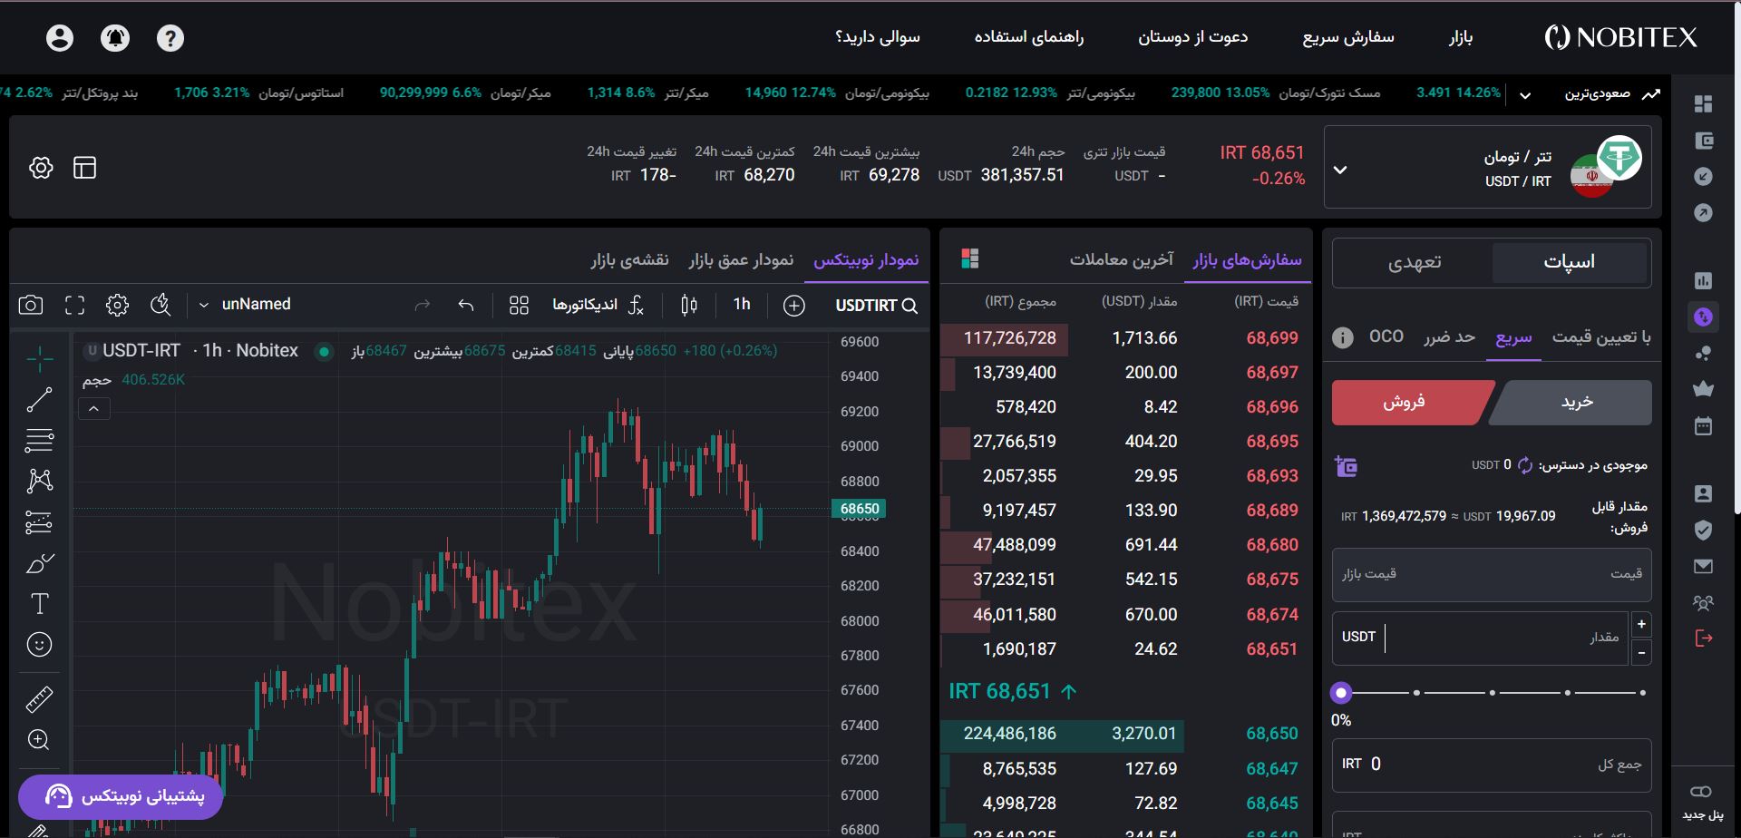This screenshot has height=838, width=1741.
Task: Select the OCO order type tab
Action: coord(1386,336)
